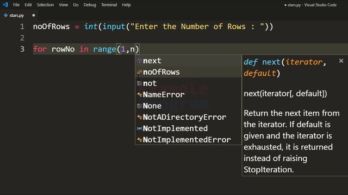This screenshot has width=348, height=195.
Task: Click the 'range' call on line 3
Action: 104,49
